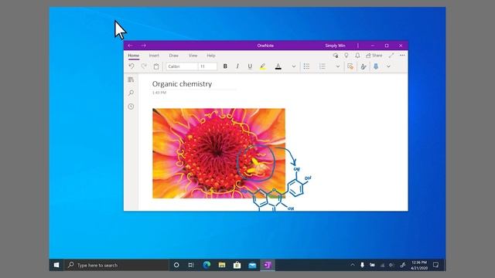Open Cortana from the taskbar
This screenshot has height=278, width=495.
(176, 265)
